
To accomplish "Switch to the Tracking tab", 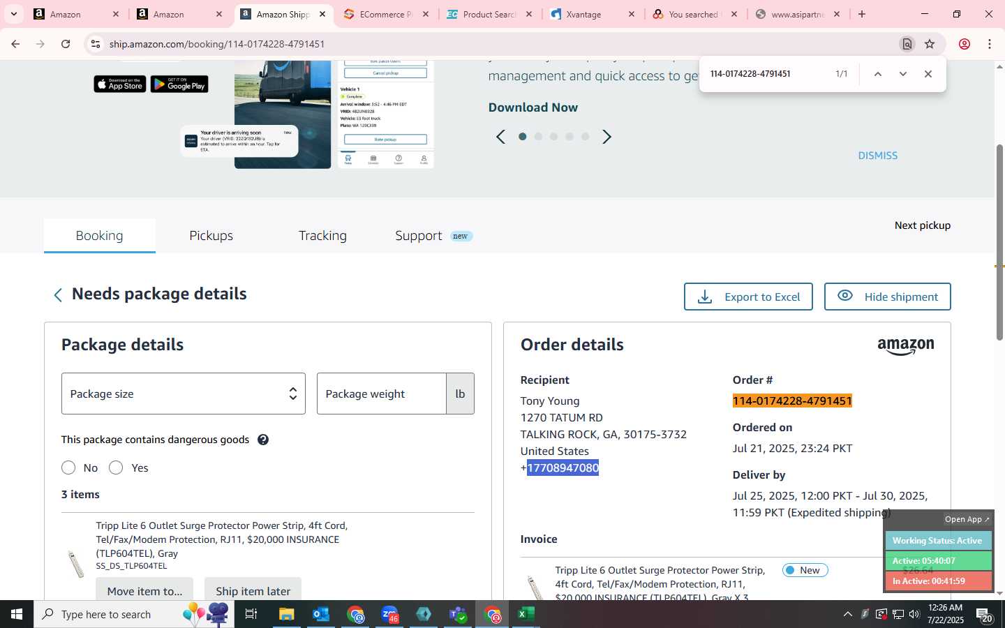I will 322,236.
